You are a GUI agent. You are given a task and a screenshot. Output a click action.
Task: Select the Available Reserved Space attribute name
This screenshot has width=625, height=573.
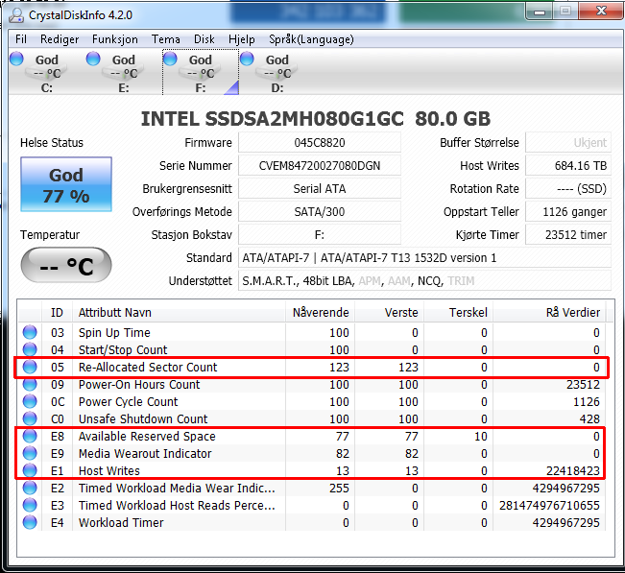(x=147, y=436)
